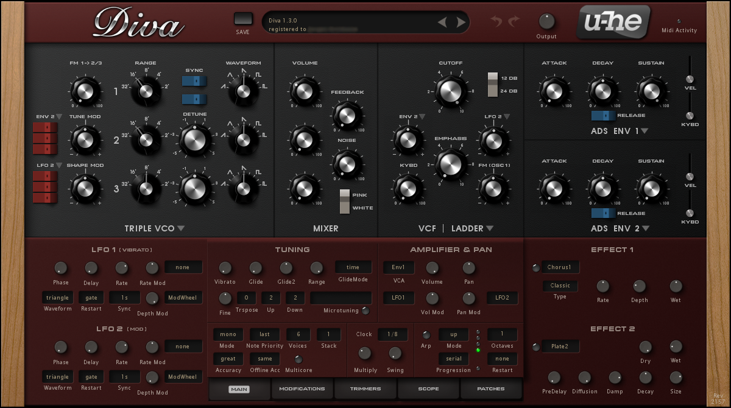This screenshot has height=408, width=731.
Task: Toggle the Arp on/off button
Action: (x=426, y=334)
